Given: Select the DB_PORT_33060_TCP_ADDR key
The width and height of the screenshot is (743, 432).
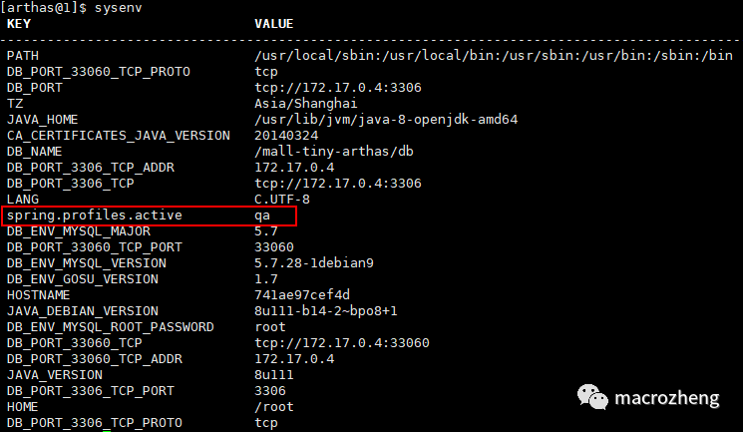Looking at the screenshot, I should point(95,359).
